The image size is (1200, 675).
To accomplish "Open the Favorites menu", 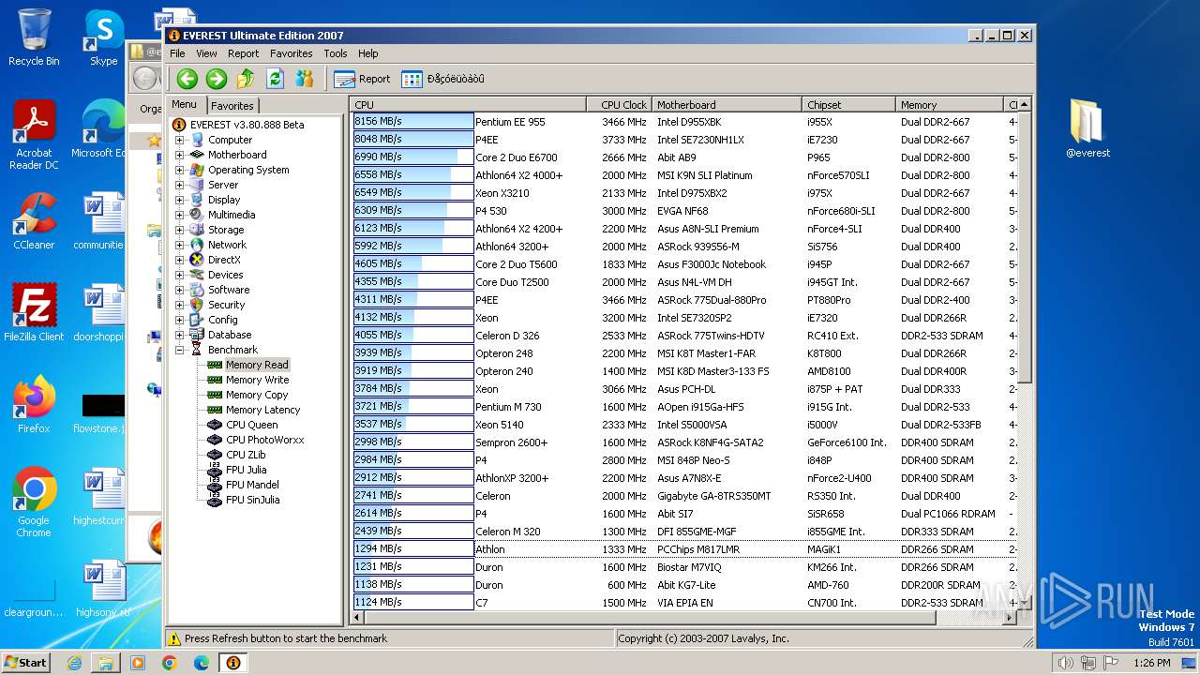I will (291, 53).
